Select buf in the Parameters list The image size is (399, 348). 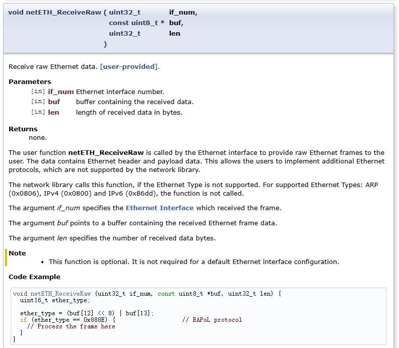click(x=54, y=102)
